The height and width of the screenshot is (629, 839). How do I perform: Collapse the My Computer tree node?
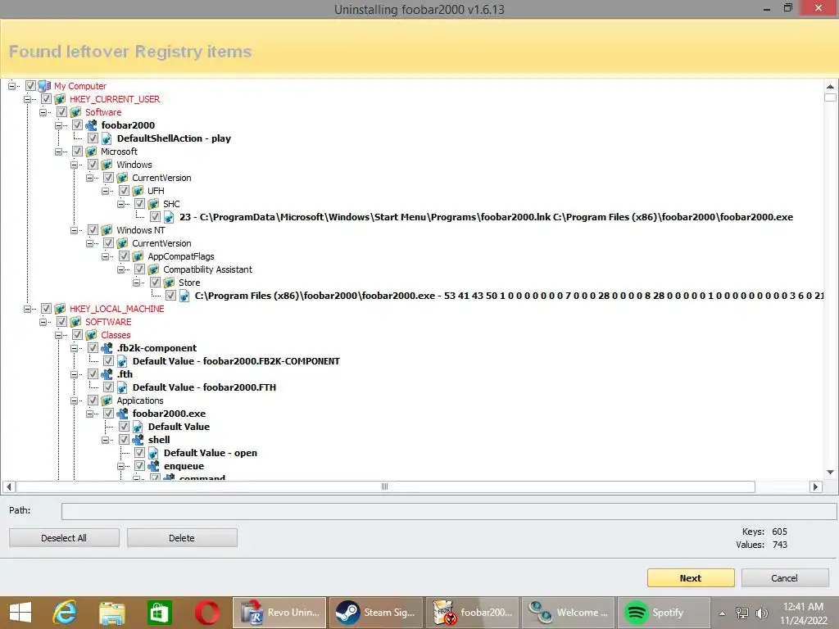point(11,85)
